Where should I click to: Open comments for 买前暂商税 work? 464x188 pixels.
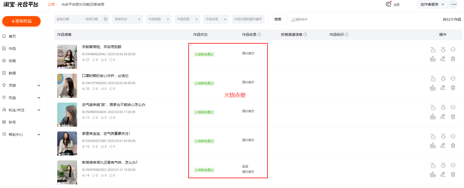453,50
